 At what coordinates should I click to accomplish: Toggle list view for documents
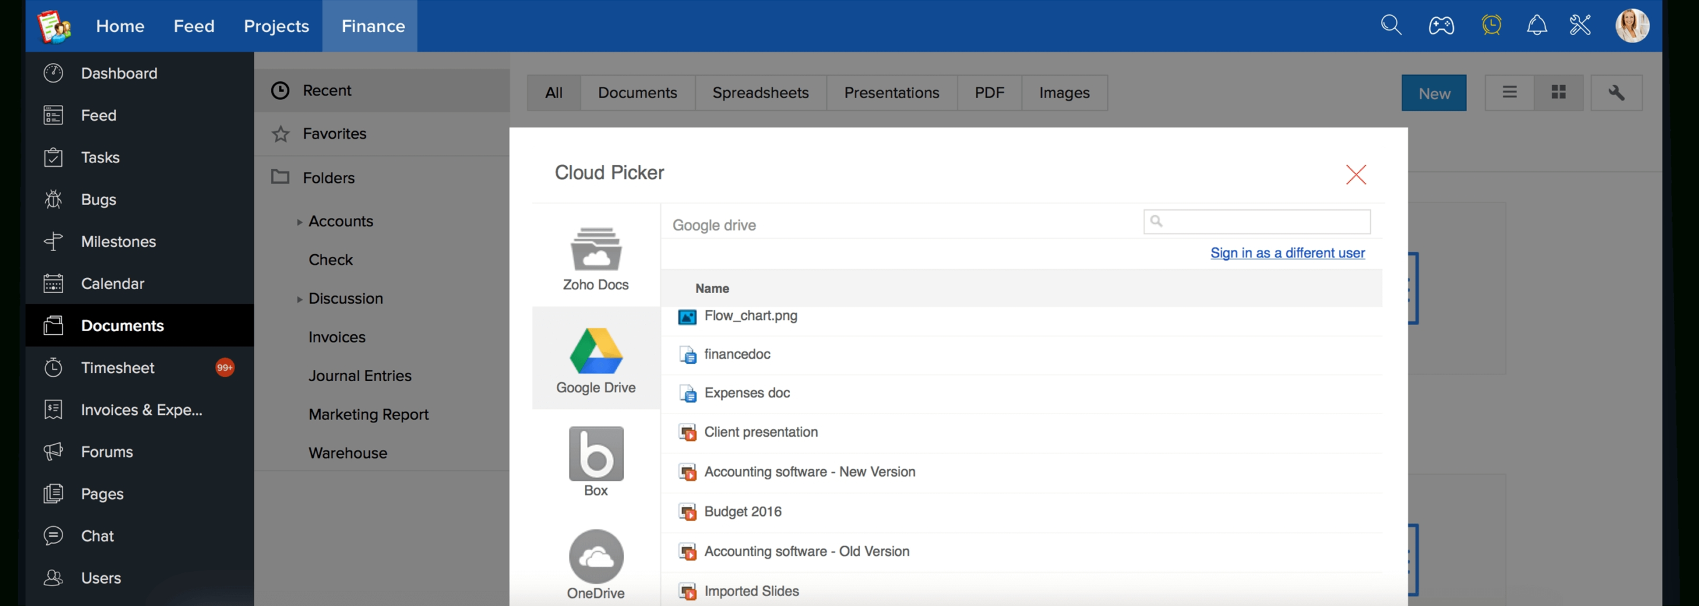coord(1509,92)
